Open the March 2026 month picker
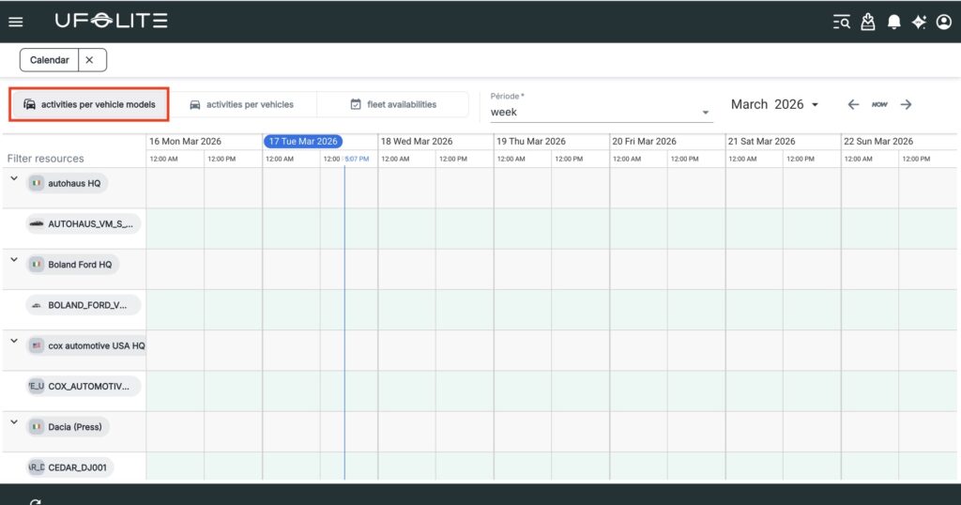The image size is (961, 505). point(774,104)
